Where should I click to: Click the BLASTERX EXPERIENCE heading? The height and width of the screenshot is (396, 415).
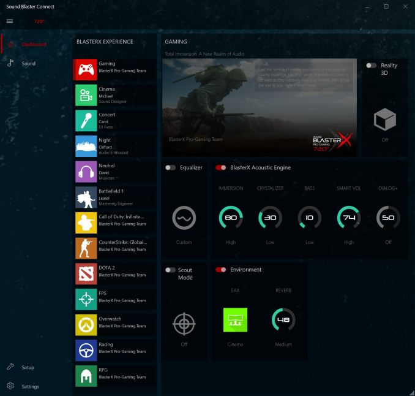tap(105, 42)
